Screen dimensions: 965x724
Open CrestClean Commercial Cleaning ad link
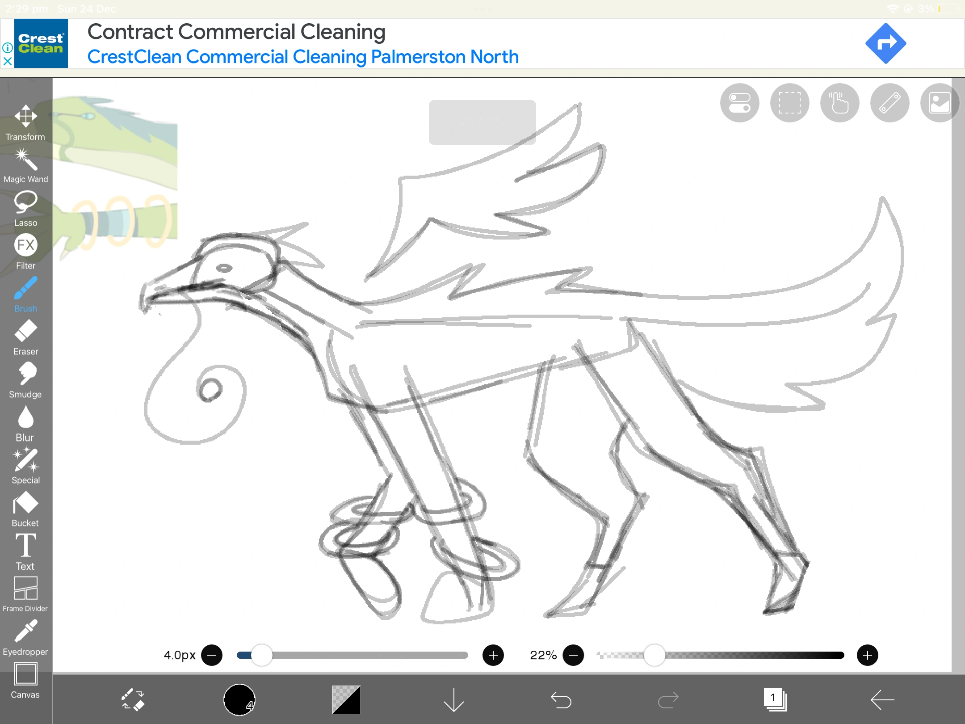tap(302, 57)
